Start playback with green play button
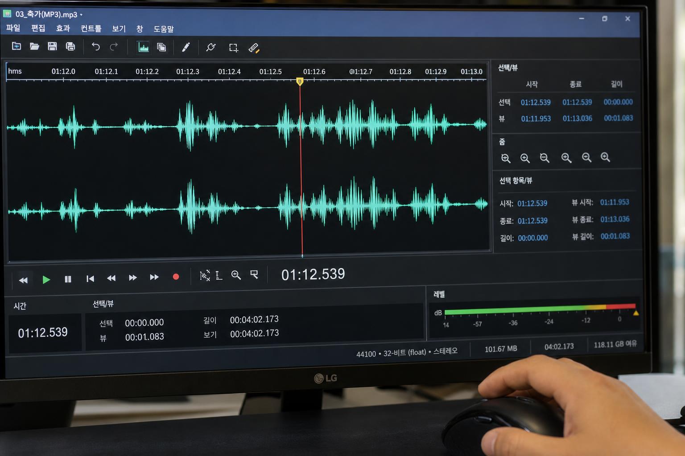 point(46,280)
